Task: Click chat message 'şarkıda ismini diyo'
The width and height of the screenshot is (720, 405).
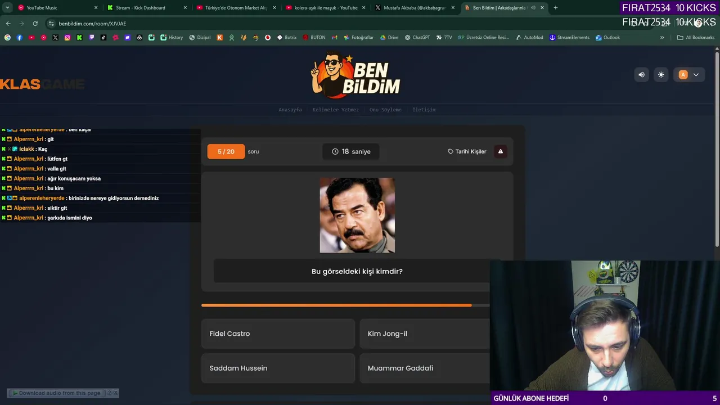Action: pyautogui.click(x=70, y=218)
